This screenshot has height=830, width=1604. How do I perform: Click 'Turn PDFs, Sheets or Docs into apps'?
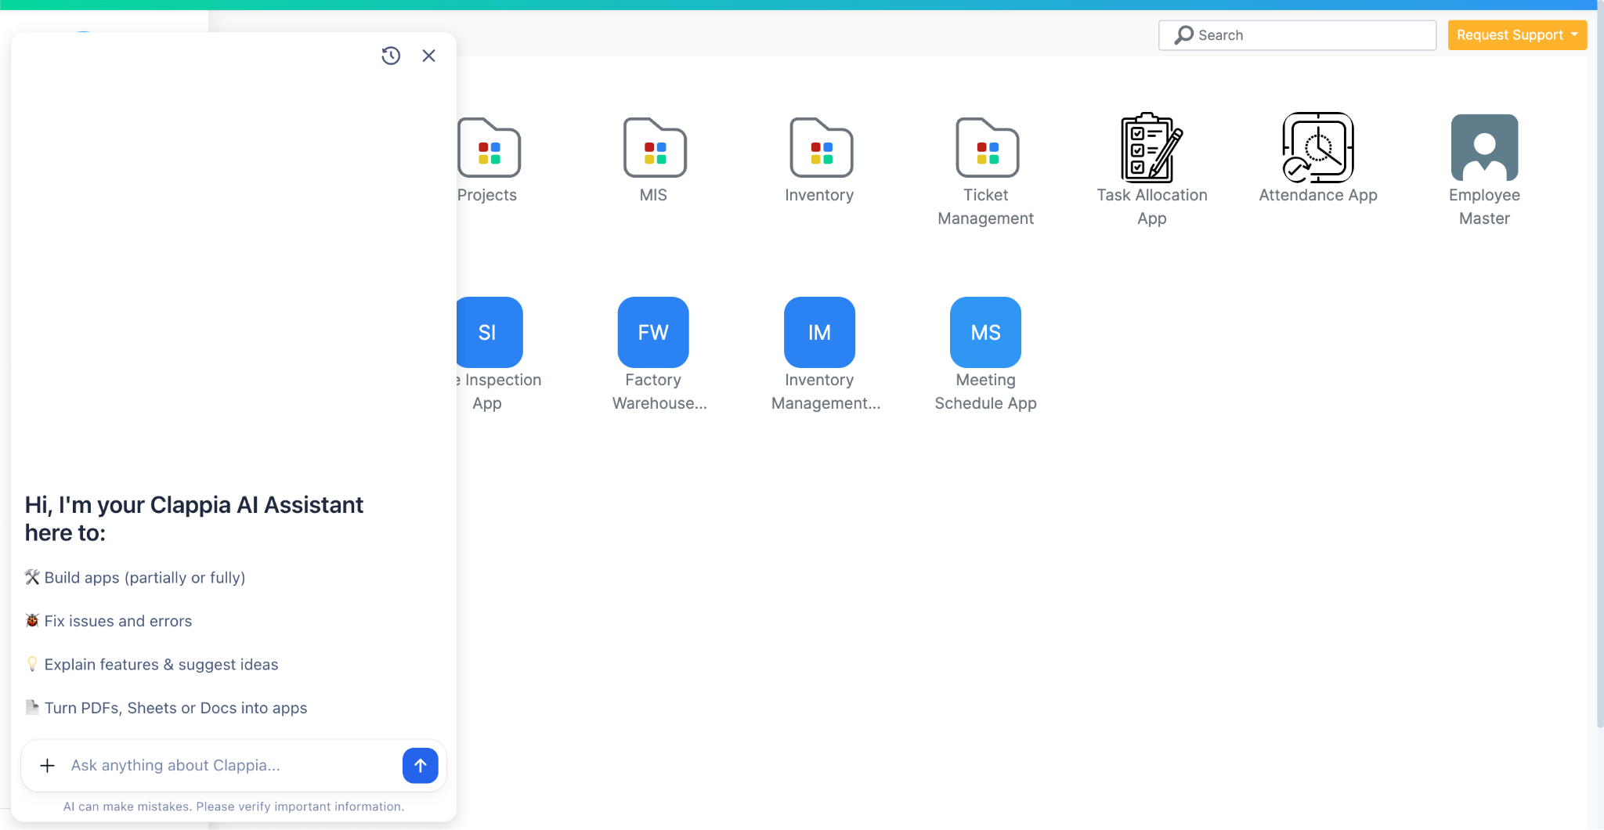pos(175,708)
